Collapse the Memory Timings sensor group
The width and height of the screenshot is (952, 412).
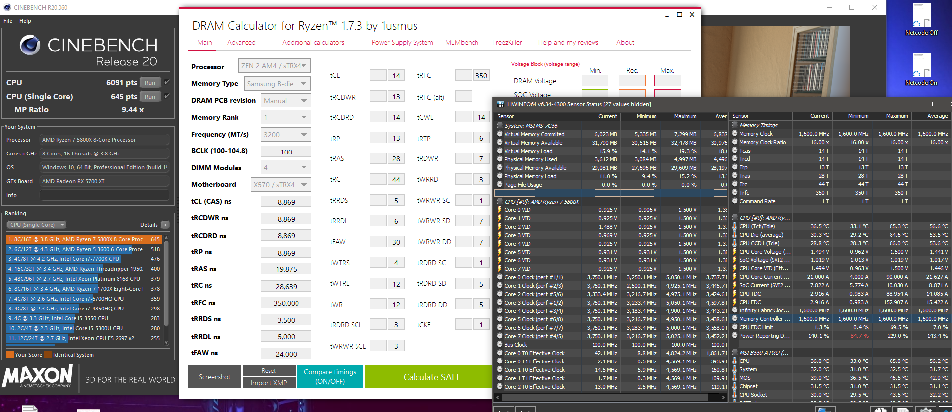(735, 125)
